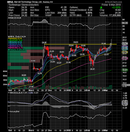Click the green 19.97 price axis tag
This screenshot has width=130, height=132.
tap(125, 70)
